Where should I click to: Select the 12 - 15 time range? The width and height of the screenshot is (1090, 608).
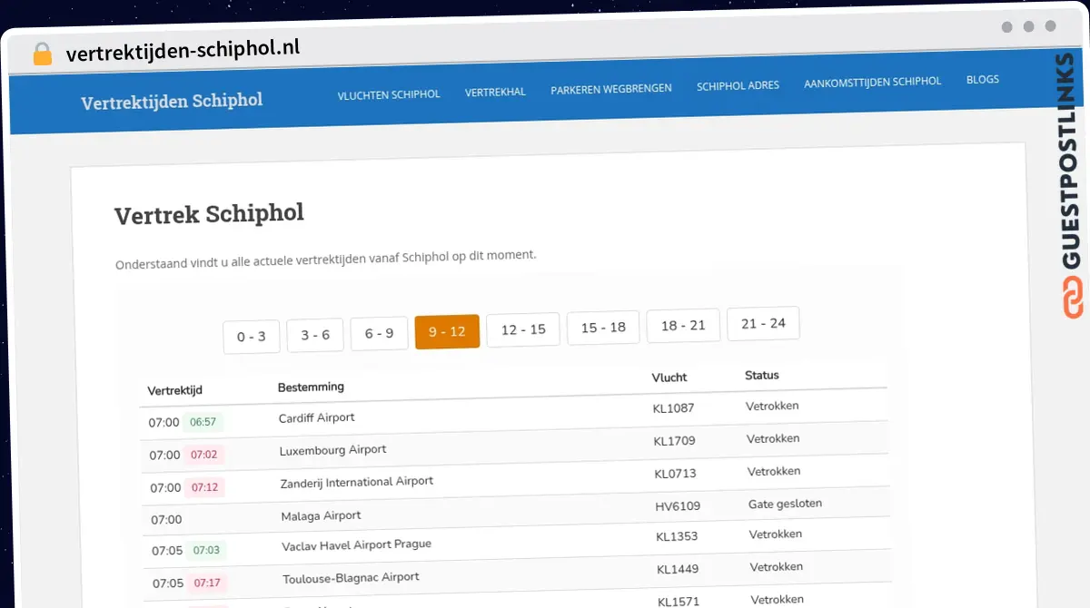point(523,329)
